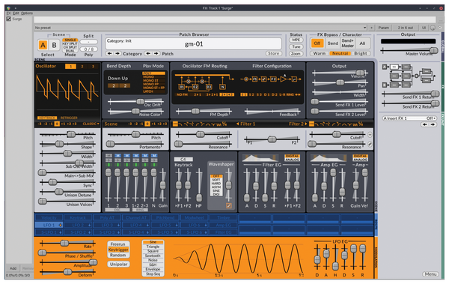
Task: Click the Master Volume slider
Action: click(x=409, y=51)
